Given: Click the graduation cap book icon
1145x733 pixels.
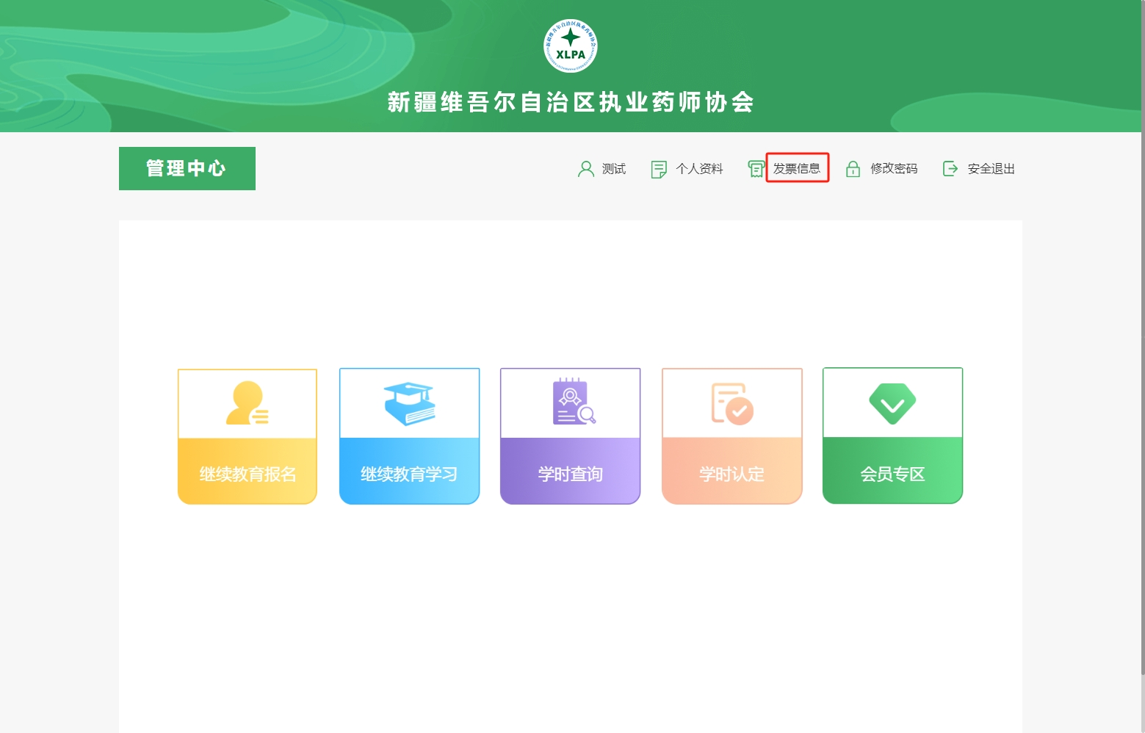Looking at the screenshot, I should coord(409,403).
